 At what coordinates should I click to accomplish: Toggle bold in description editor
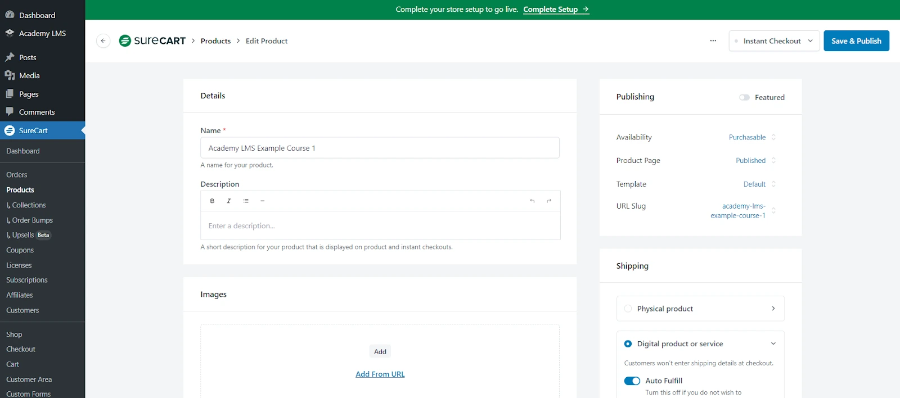[x=212, y=201]
